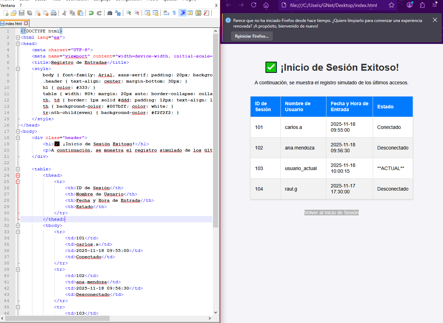
Task: Open Find with the binoculars icon
Action: [x=110, y=13]
